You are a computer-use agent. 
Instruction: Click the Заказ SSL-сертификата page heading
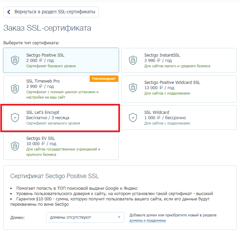47,28
